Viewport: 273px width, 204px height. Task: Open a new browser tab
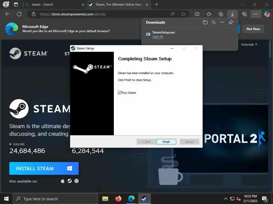(x=156, y=5)
